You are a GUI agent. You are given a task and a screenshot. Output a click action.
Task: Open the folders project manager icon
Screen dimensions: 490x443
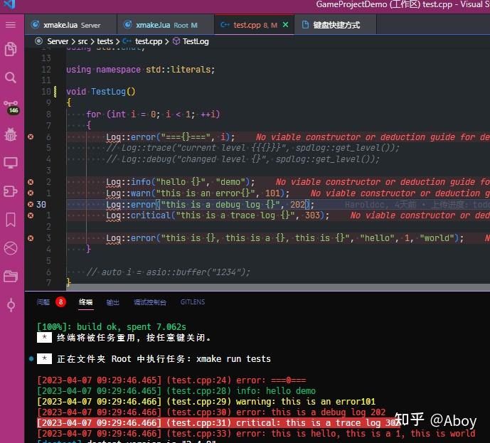tap(11, 276)
